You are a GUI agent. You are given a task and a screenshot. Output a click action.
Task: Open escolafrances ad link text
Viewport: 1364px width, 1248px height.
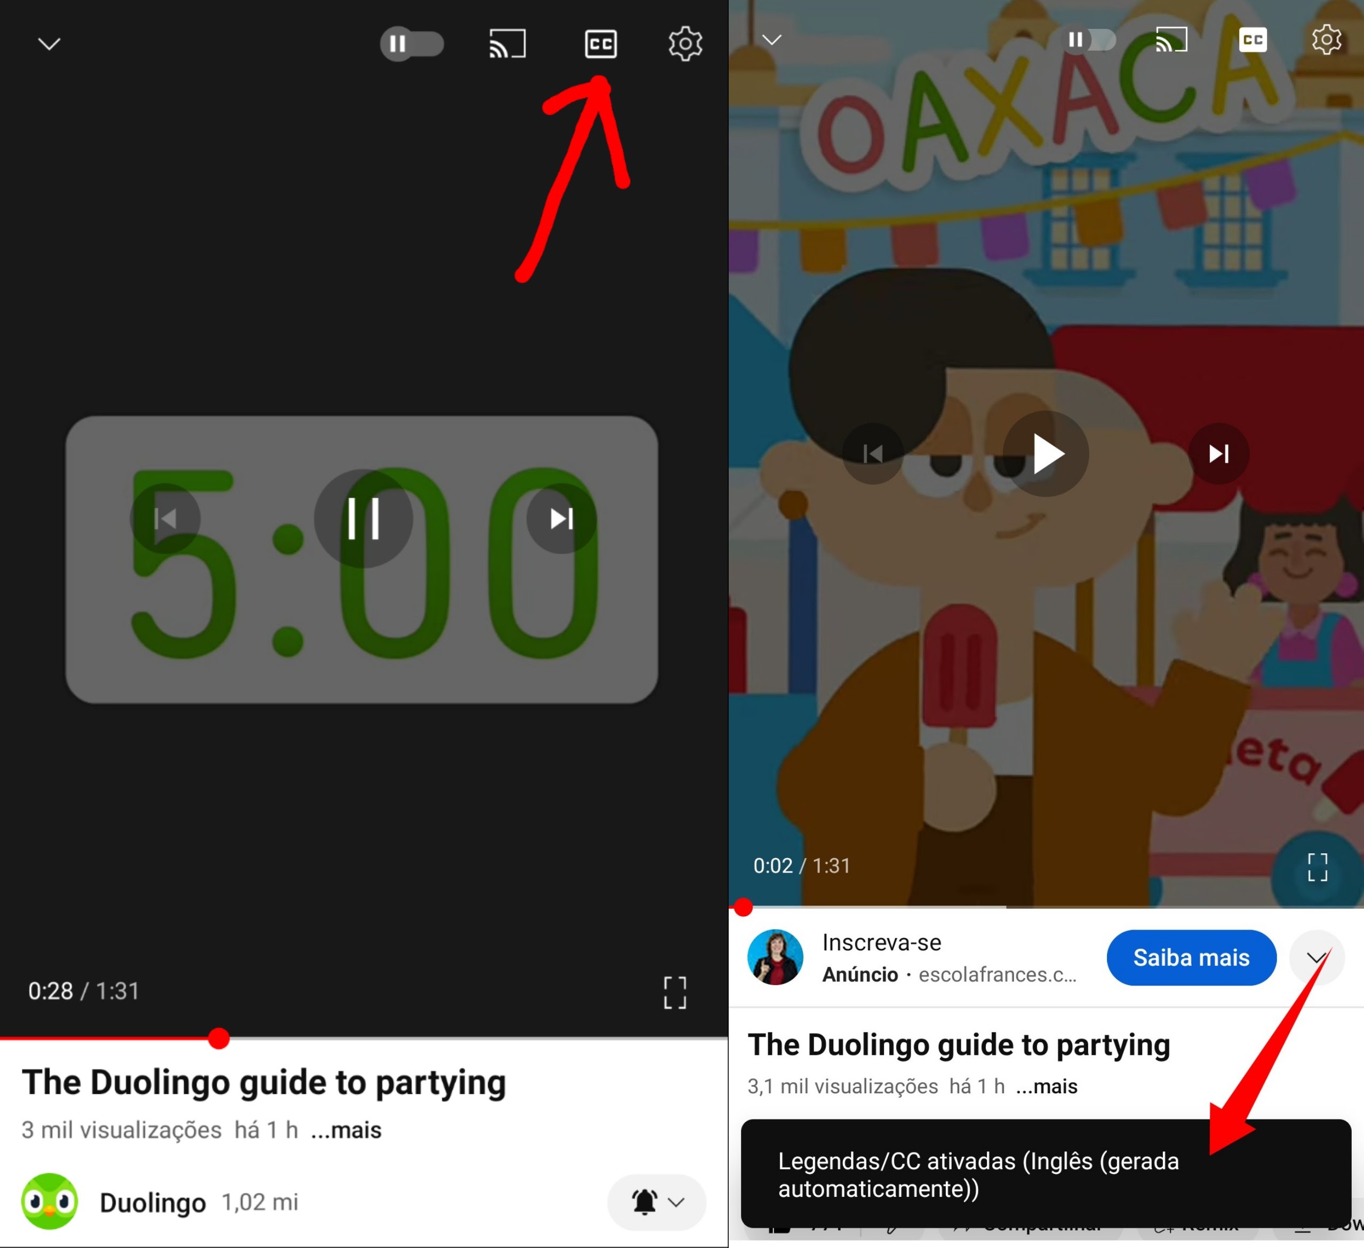pos(998,975)
